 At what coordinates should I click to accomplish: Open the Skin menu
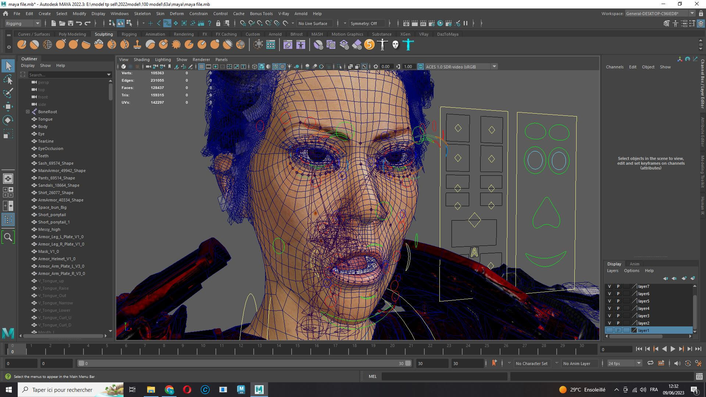coord(160,14)
